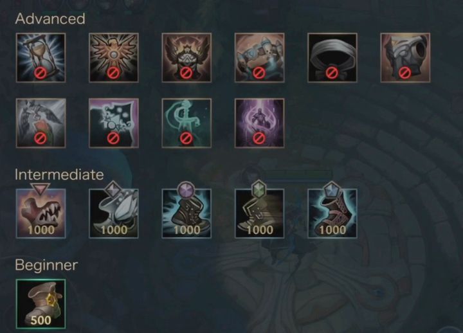Purchase boots with the purple gem
The height and width of the screenshot is (333, 463).
[186, 213]
